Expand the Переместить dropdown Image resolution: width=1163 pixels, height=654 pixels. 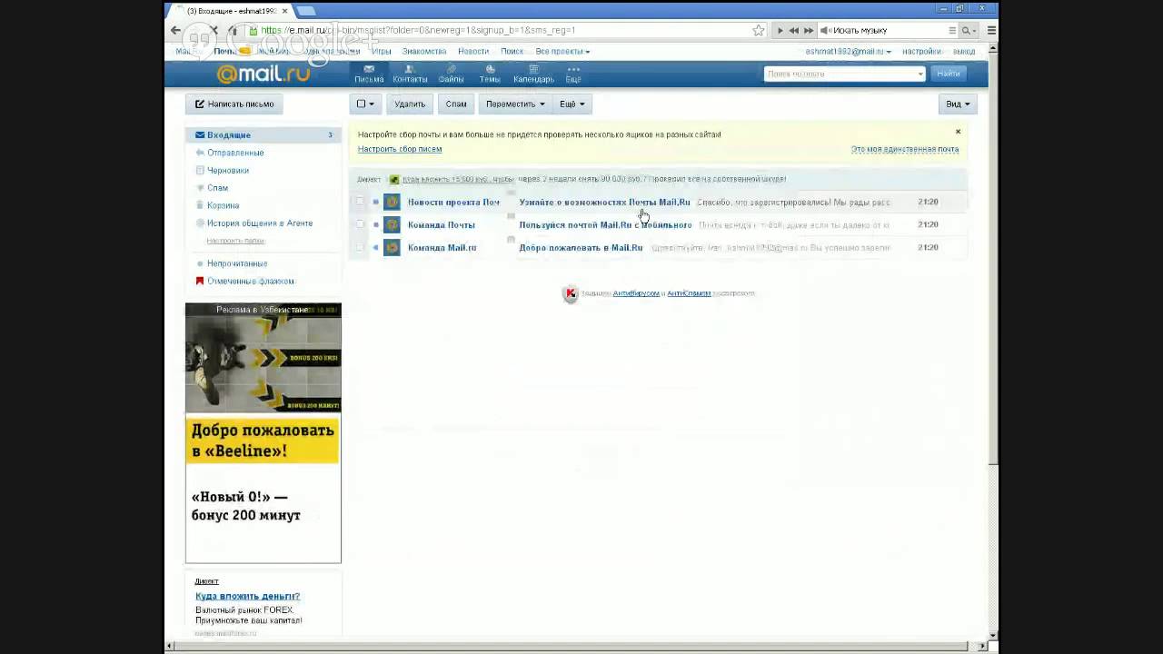[x=515, y=104]
